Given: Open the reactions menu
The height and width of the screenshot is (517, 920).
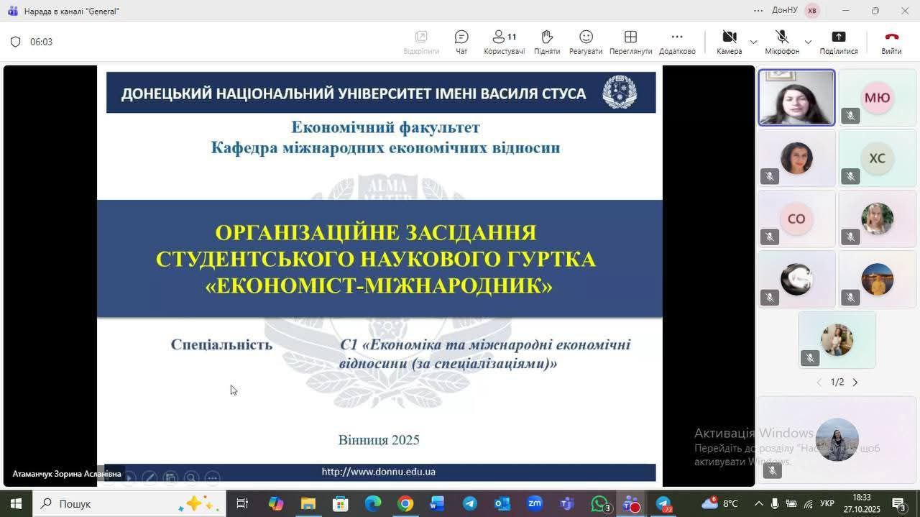Looking at the screenshot, I should [x=586, y=42].
